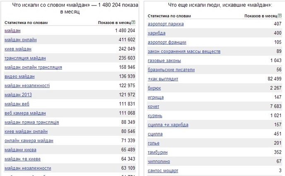Viewport: 285px width, 176px height.
Task: Open the 'киев майдан' keyword link
Action: (18, 49)
